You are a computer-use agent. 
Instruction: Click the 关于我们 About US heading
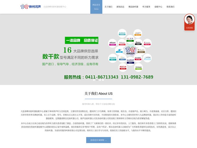click(x=99, y=93)
